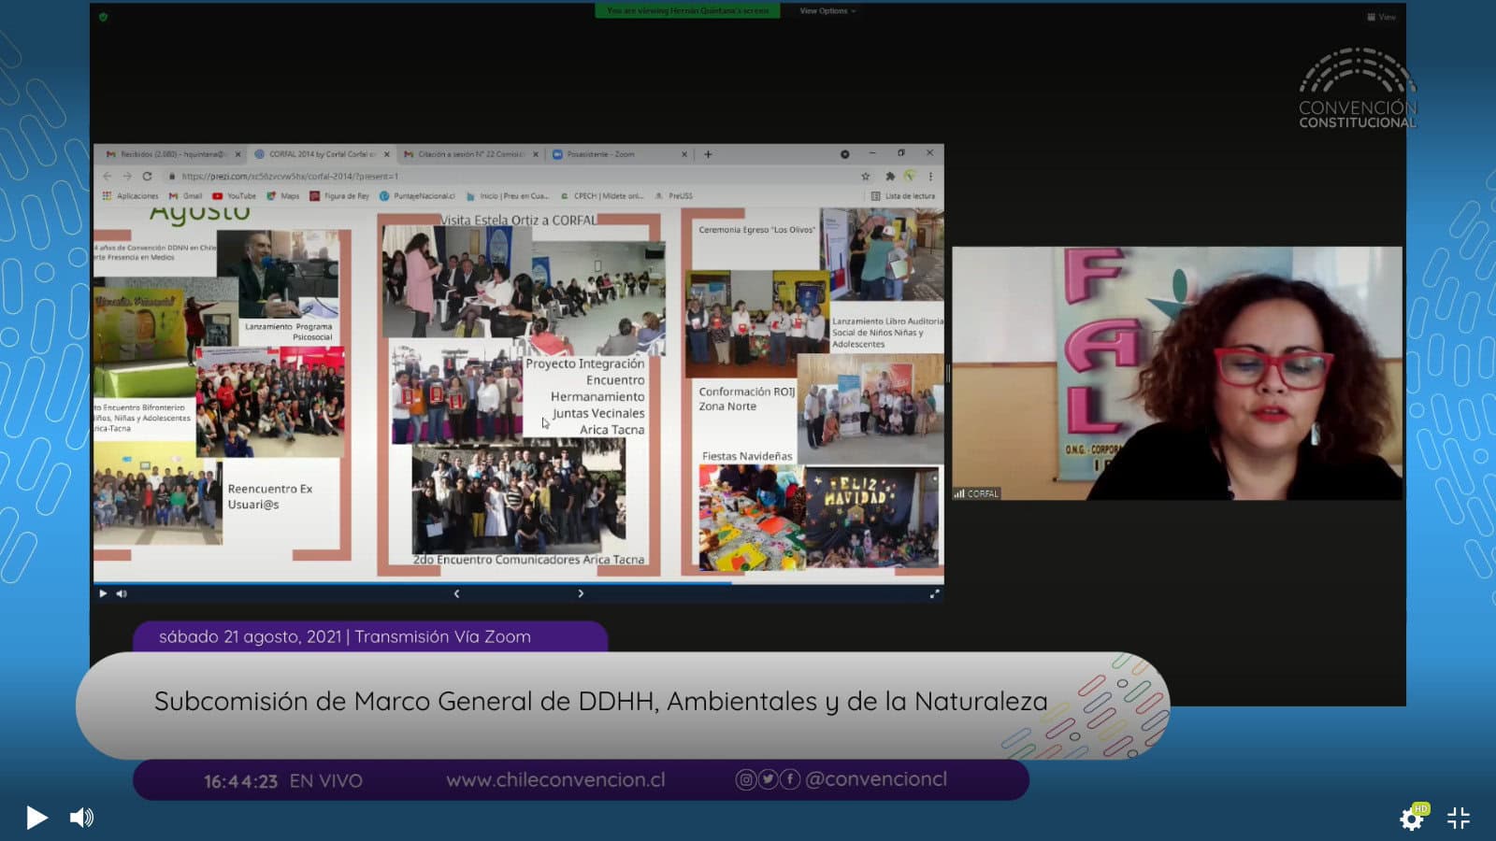The height and width of the screenshot is (841, 1496).
Task: Toggle the Prezi presentation sound icon
Action: click(122, 593)
